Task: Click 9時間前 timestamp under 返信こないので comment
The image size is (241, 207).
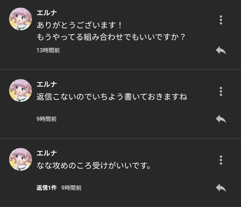Action: pyautogui.click(x=46, y=119)
